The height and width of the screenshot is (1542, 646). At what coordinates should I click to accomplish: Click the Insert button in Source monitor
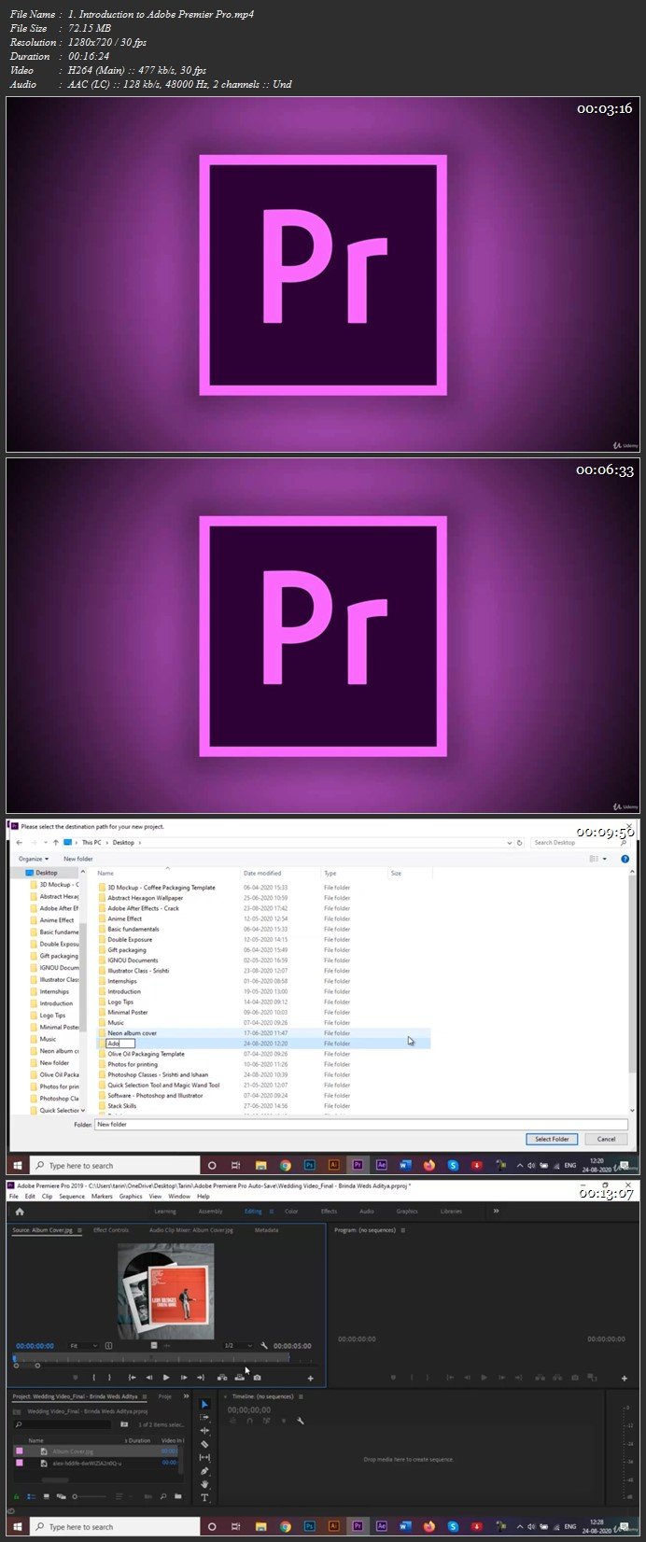(x=222, y=1377)
